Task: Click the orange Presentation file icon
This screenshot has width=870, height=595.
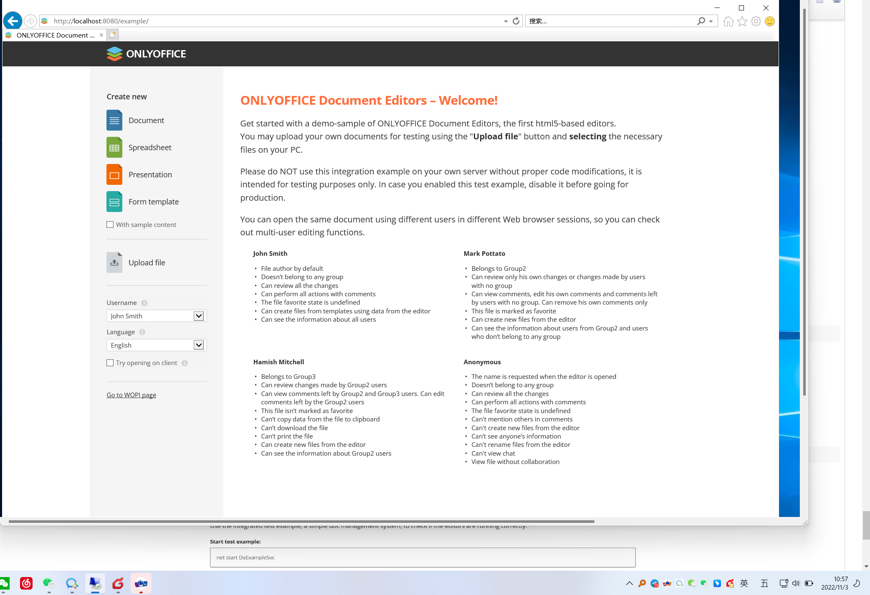Action: pyautogui.click(x=114, y=174)
